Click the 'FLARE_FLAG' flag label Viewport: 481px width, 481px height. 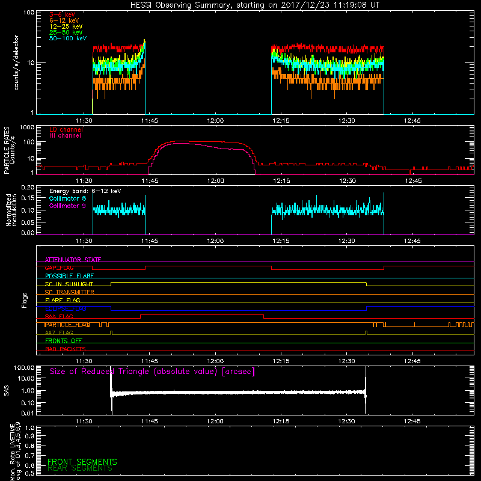pyautogui.click(x=63, y=300)
